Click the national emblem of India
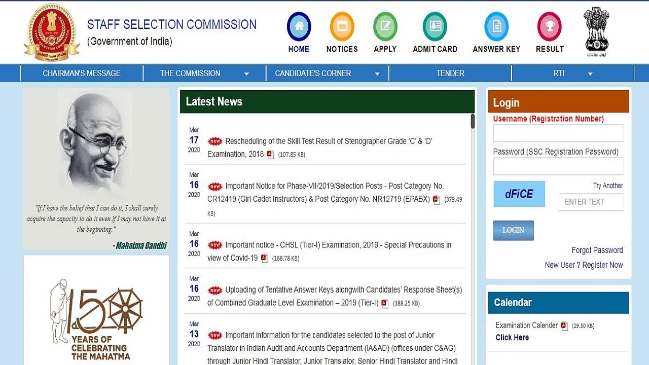This screenshot has height=365, width=649. [596, 31]
